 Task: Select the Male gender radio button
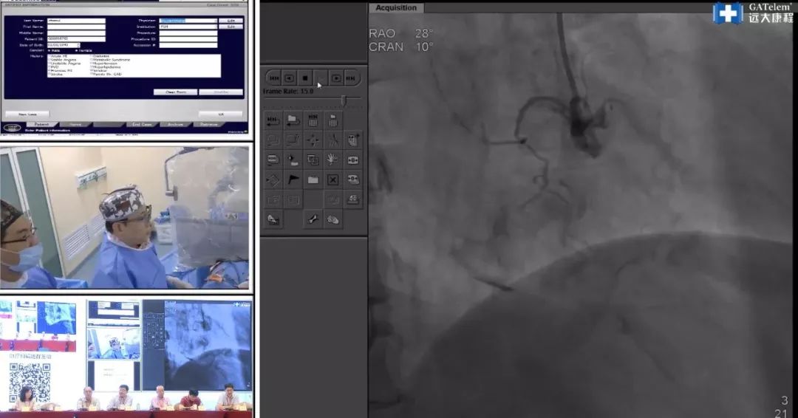(x=49, y=50)
